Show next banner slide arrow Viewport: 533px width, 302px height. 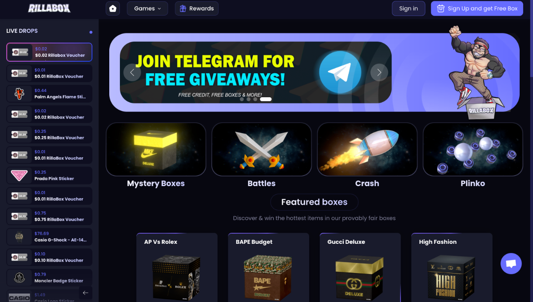click(x=379, y=72)
